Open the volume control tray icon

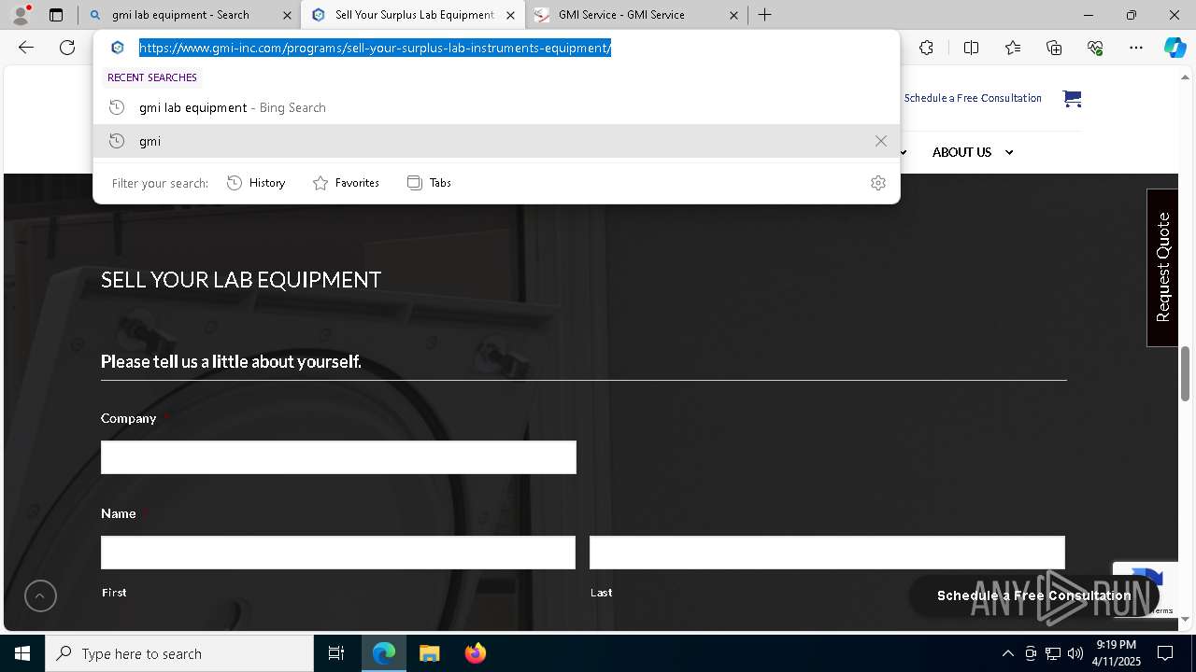[x=1075, y=653]
